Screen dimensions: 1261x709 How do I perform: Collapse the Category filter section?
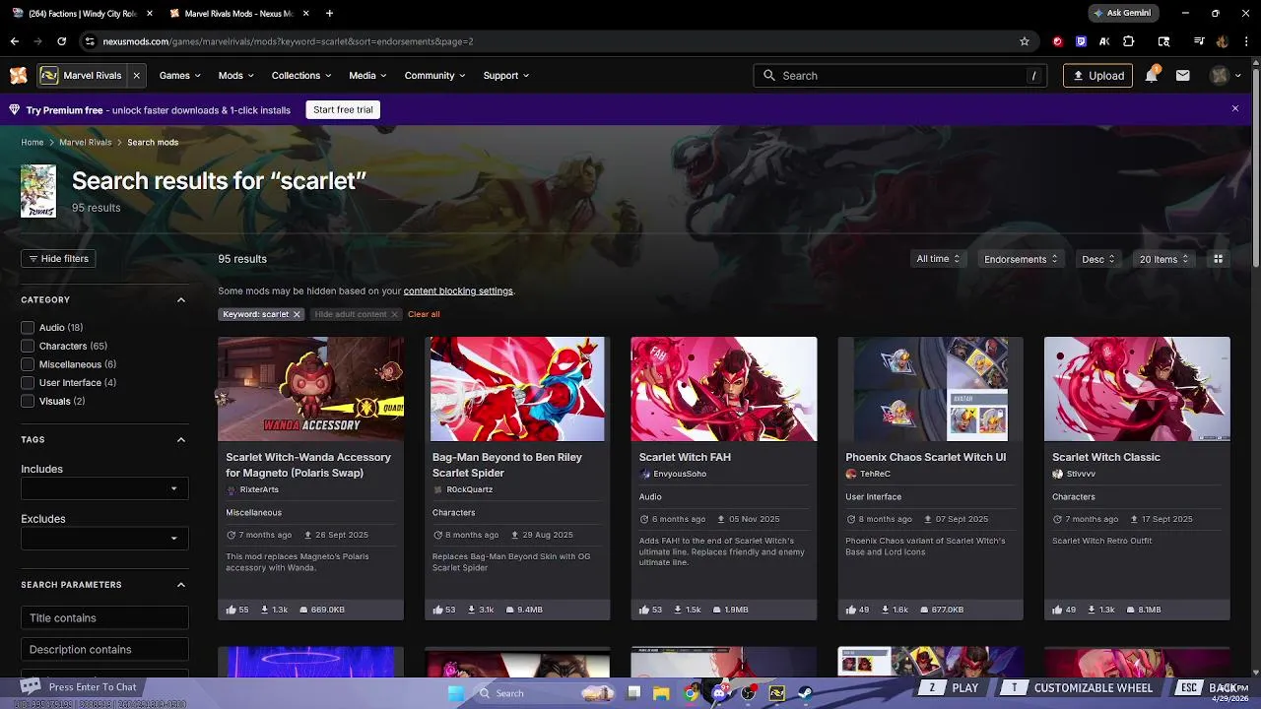click(x=181, y=300)
